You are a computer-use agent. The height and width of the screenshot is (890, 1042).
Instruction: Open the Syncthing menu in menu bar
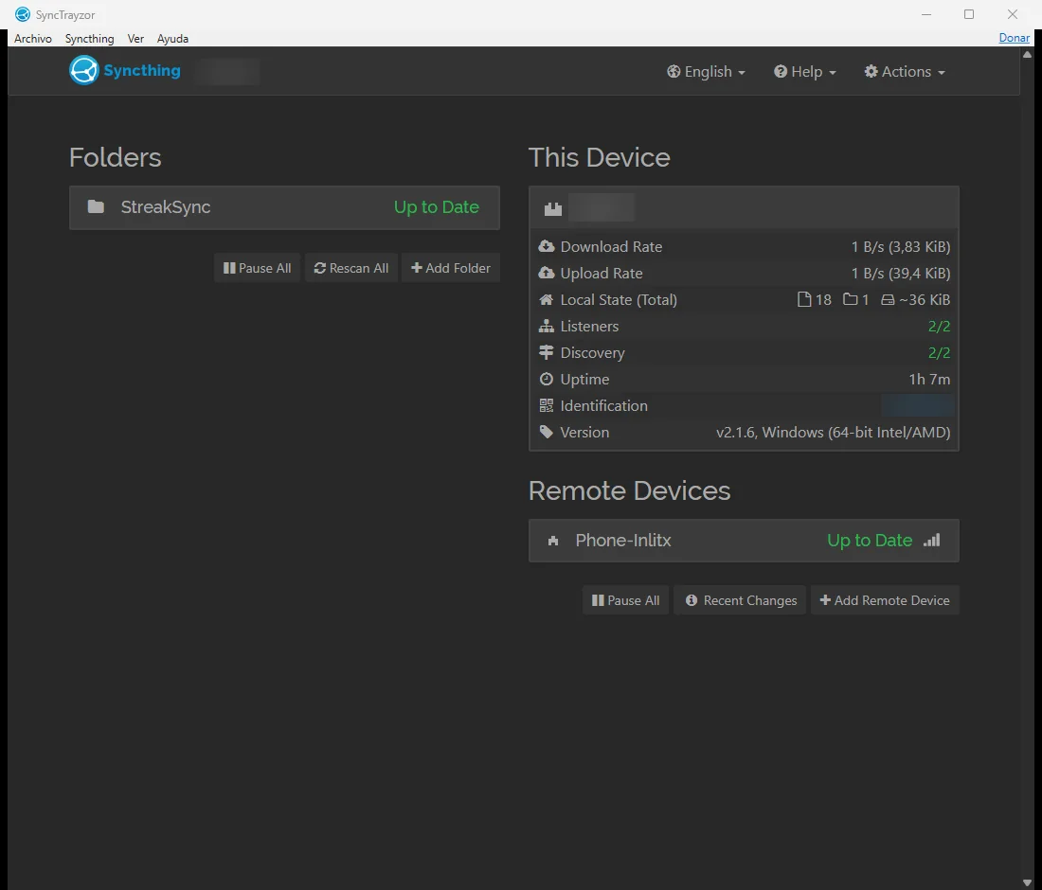90,39
